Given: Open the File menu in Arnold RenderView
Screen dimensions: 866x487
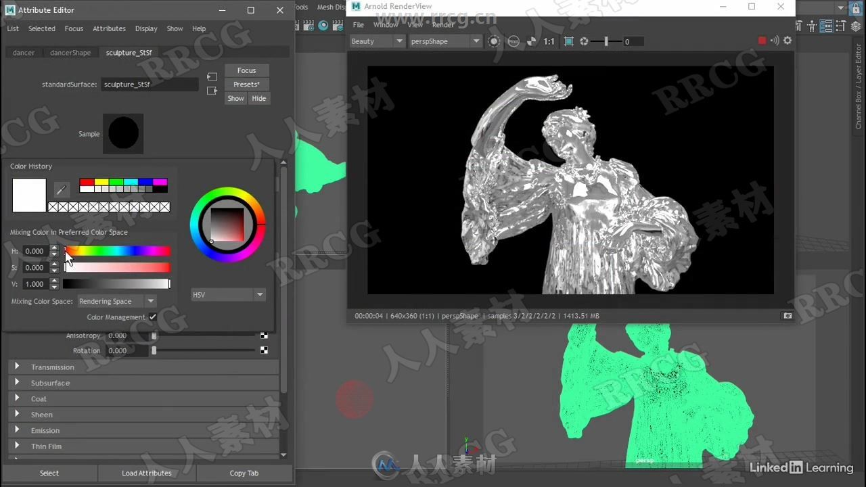Looking at the screenshot, I should pyautogui.click(x=359, y=24).
